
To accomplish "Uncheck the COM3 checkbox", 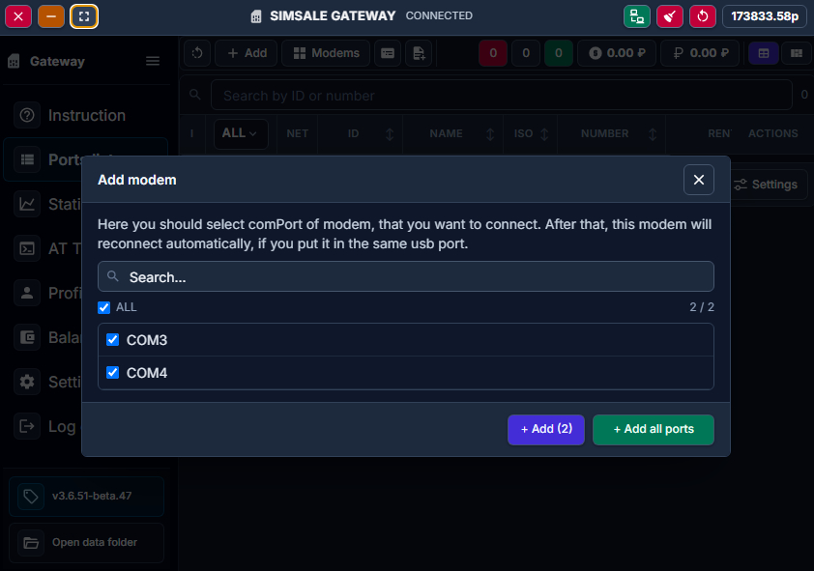I will click(113, 340).
